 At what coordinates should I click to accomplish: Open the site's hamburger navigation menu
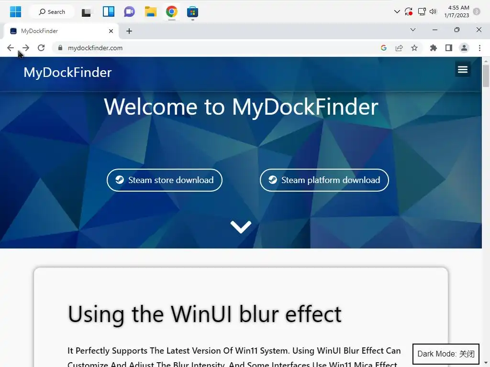click(463, 69)
